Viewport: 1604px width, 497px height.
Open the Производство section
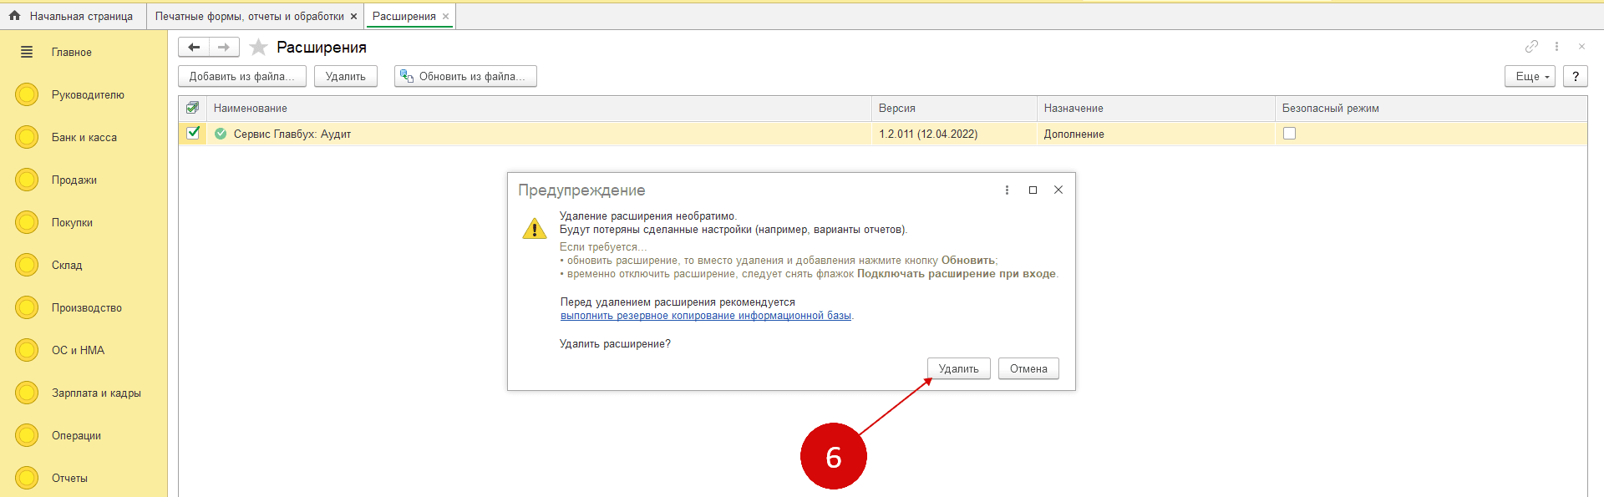[87, 307]
